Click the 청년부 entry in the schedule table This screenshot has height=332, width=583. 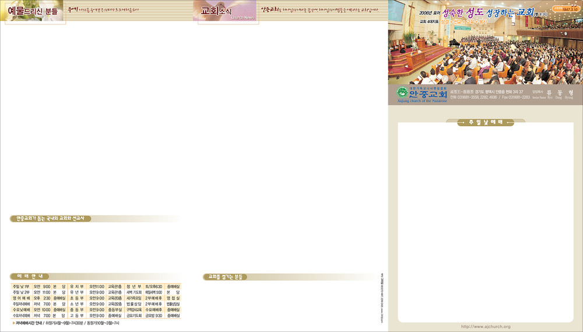134,287
